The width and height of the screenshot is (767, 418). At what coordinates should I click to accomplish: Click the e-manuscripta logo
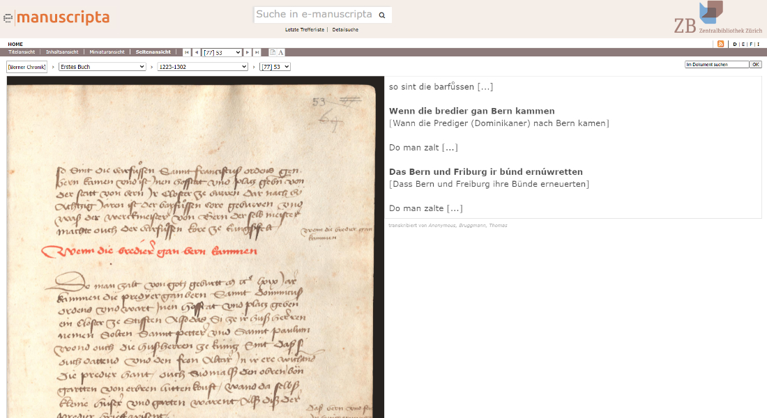56,18
